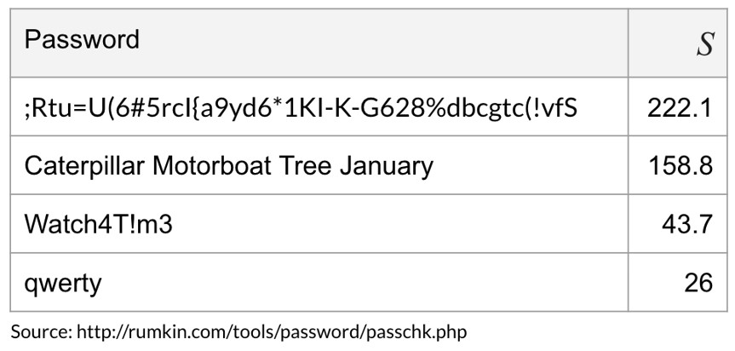Click the word Caterpillar in the second row
The width and height of the screenshot is (735, 351).
click(84, 166)
